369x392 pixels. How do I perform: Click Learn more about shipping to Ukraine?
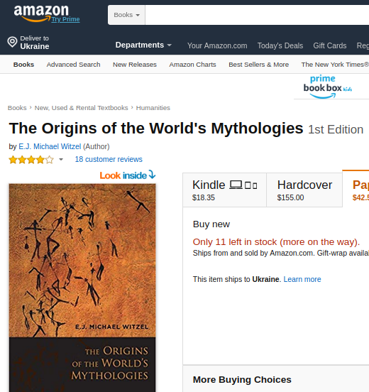302,279
